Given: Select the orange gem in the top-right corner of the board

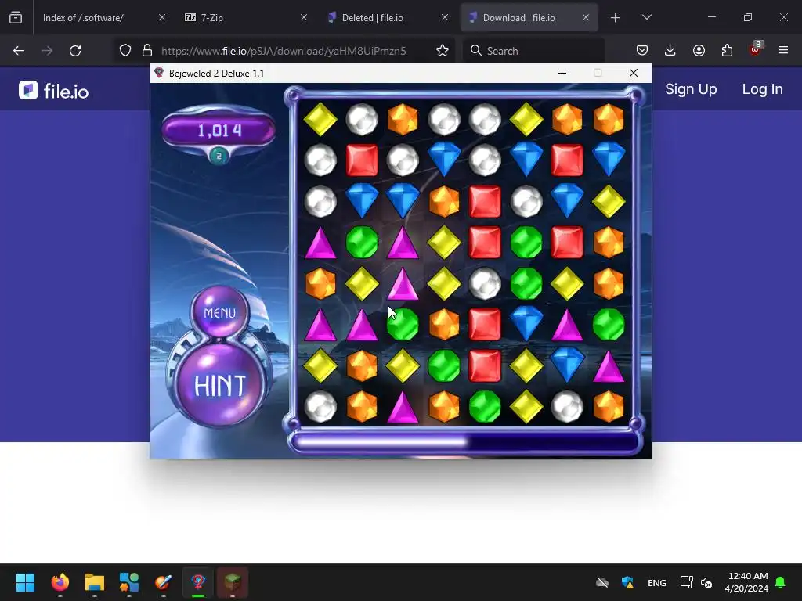Looking at the screenshot, I should [608, 119].
